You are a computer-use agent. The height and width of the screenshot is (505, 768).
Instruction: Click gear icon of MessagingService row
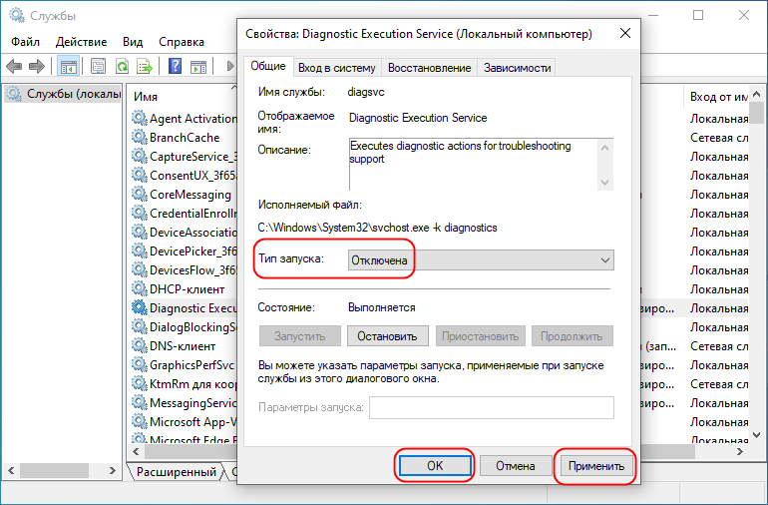(140, 402)
